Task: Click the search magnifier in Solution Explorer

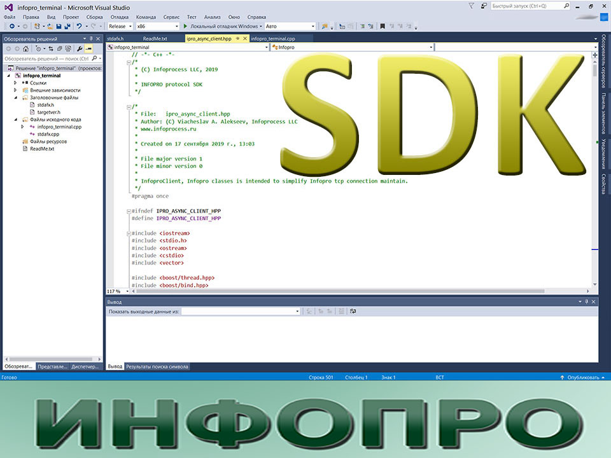Action: click(94, 59)
